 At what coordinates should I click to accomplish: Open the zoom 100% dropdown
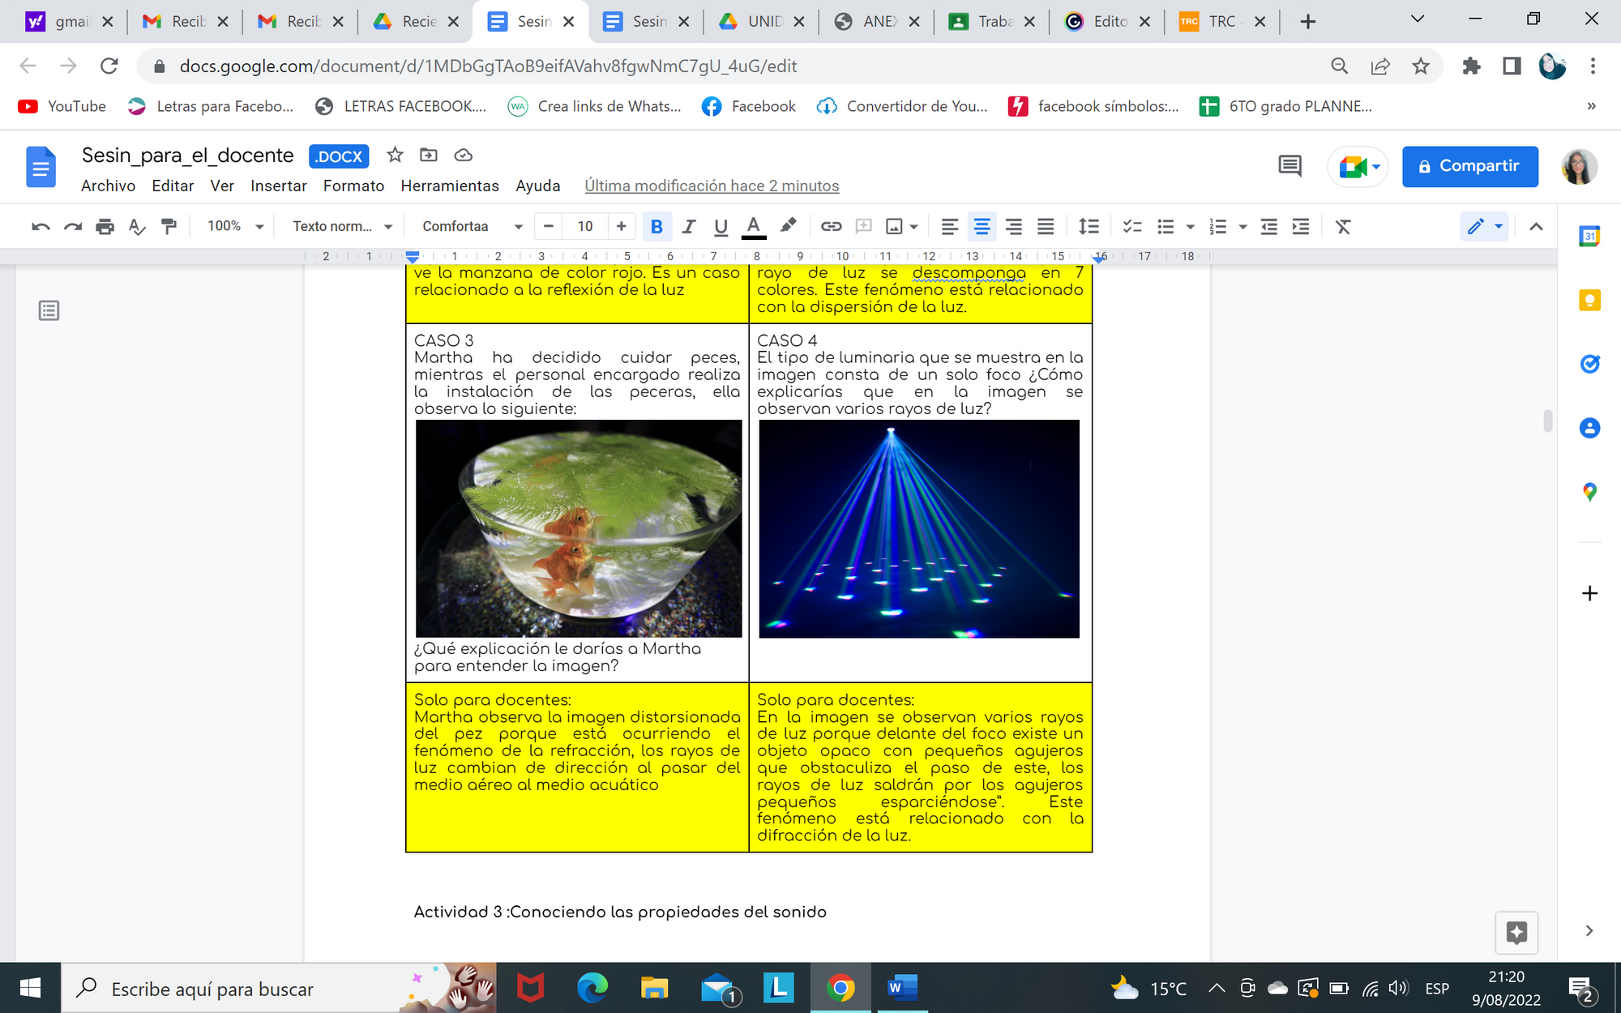pos(235,226)
